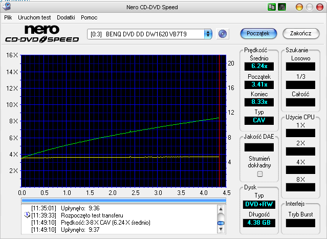Click the Początek start button
Viewport: 327px width, 239px height.
pos(258,34)
